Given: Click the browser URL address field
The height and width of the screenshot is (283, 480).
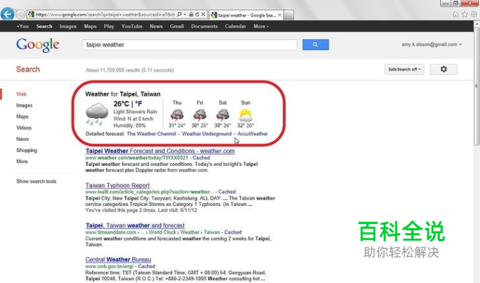Looking at the screenshot, I should [105, 15].
